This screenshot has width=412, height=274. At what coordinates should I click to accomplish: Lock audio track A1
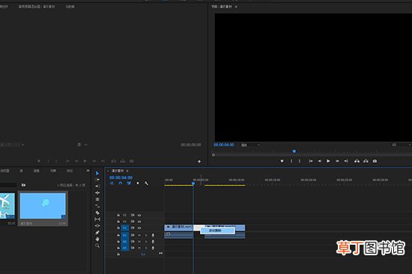118,235
